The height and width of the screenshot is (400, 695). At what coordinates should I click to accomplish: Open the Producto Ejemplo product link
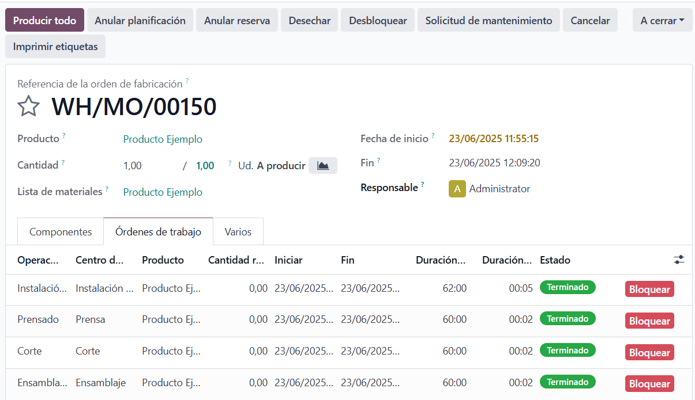(163, 139)
